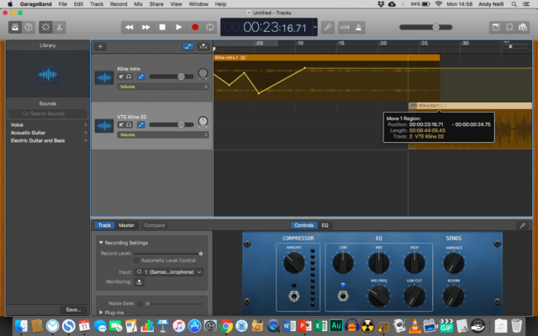Stop playback with the Stop button
This screenshot has height=336, width=538.
(x=162, y=27)
